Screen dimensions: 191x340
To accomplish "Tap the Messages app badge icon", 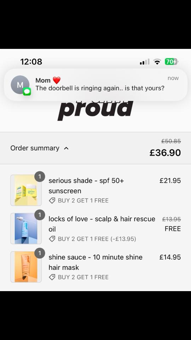I will pos(27,91).
